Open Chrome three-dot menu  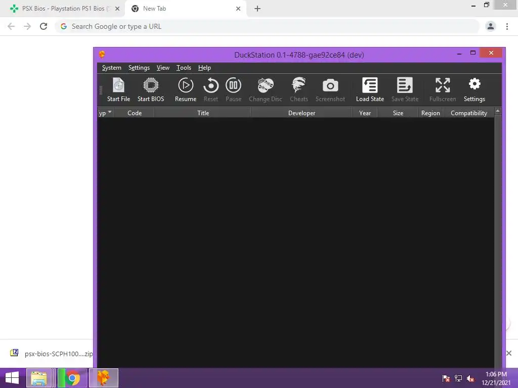(507, 26)
